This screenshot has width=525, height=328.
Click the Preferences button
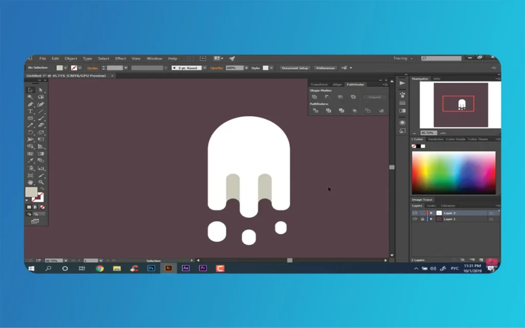tap(325, 68)
